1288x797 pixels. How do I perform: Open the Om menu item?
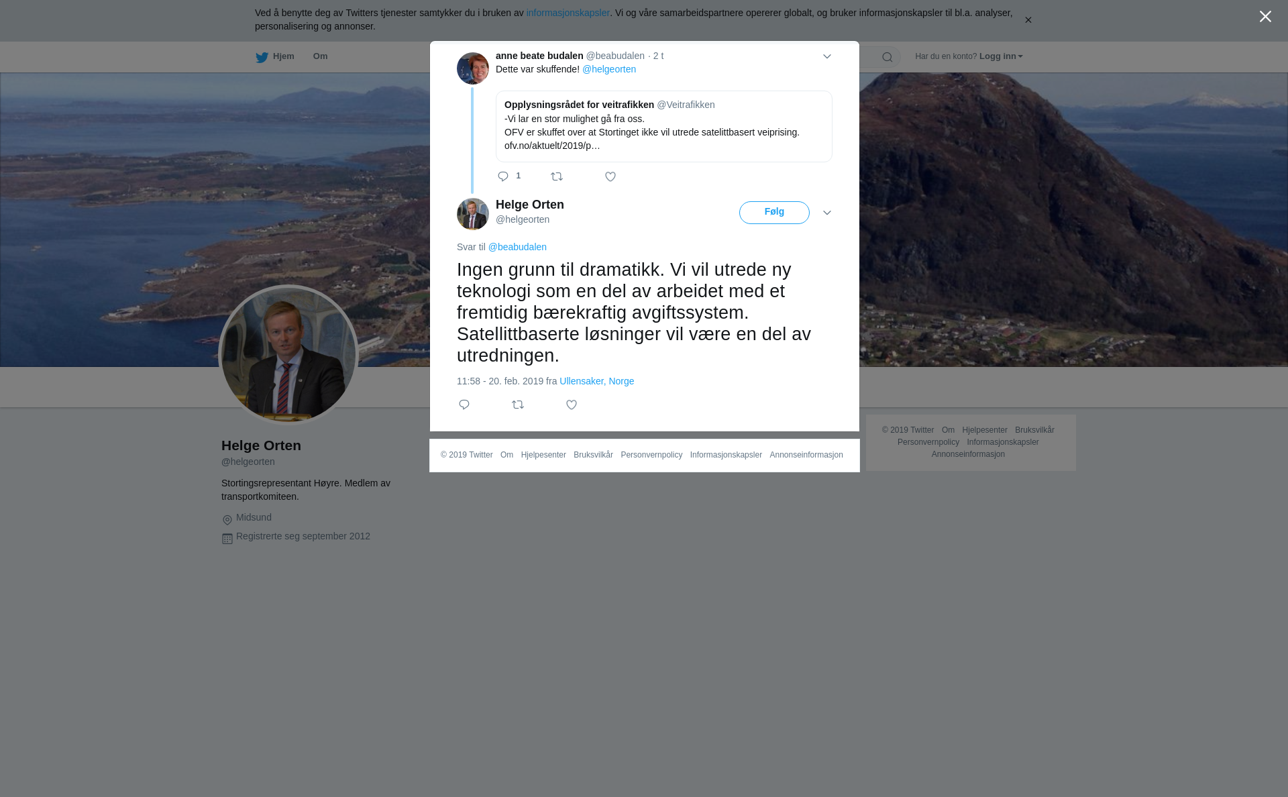(320, 56)
